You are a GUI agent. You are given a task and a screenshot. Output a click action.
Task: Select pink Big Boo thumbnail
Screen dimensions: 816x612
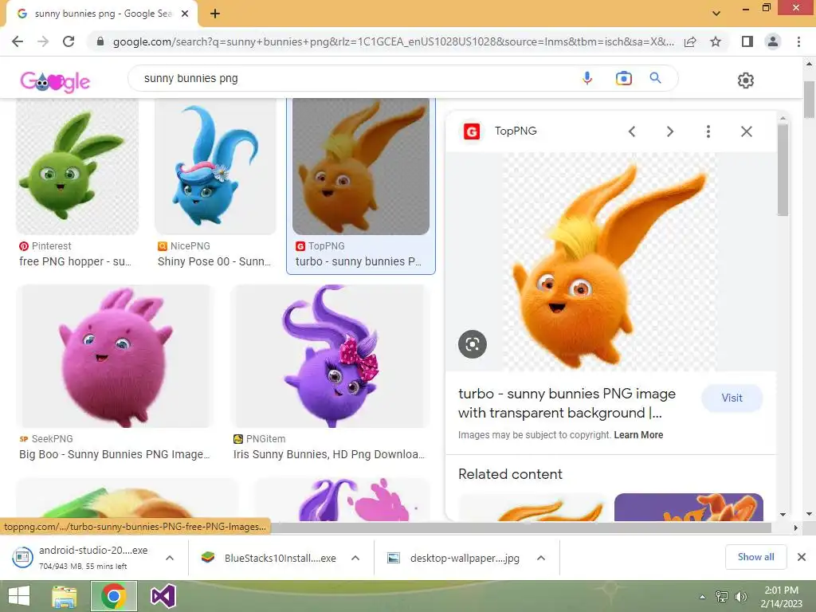(115, 356)
